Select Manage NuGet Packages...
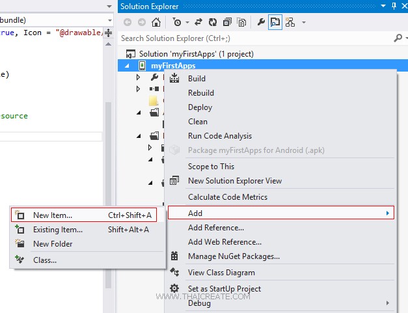The image size is (408, 313). pyautogui.click(x=234, y=256)
